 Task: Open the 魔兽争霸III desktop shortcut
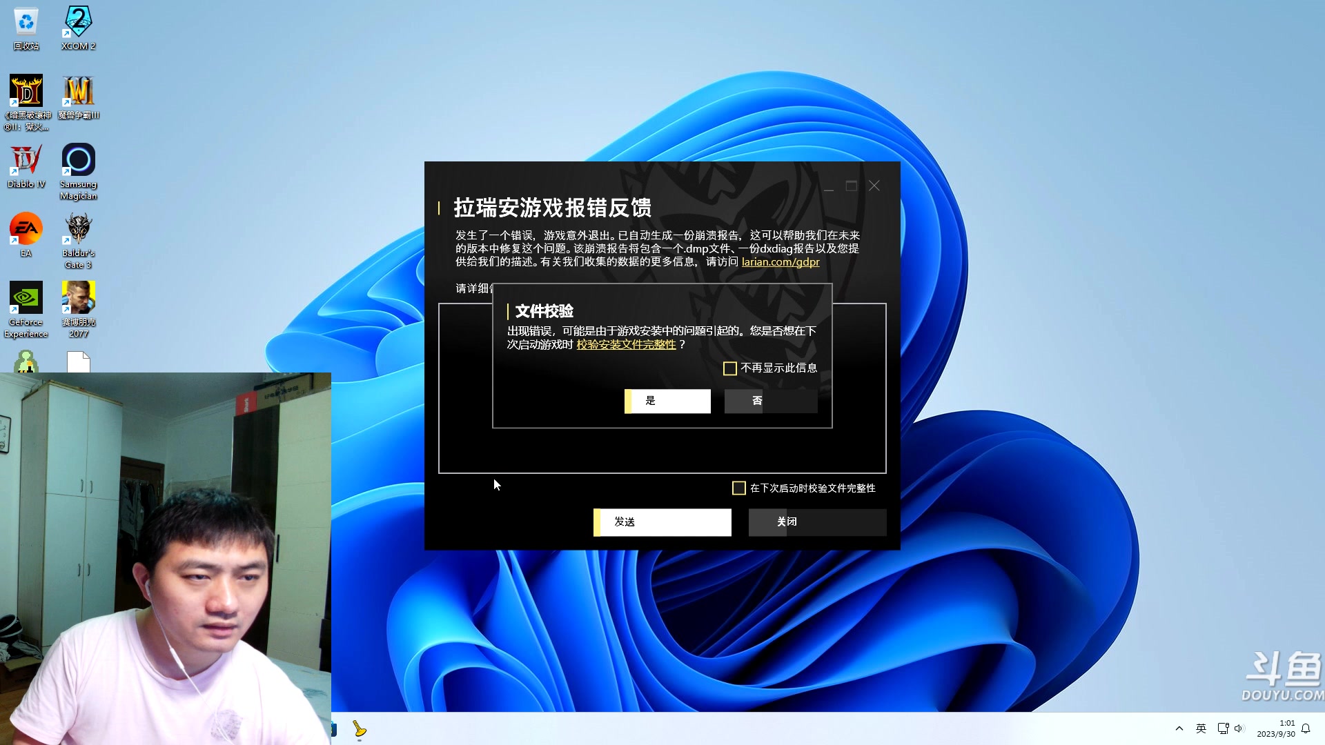click(x=78, y=97)
